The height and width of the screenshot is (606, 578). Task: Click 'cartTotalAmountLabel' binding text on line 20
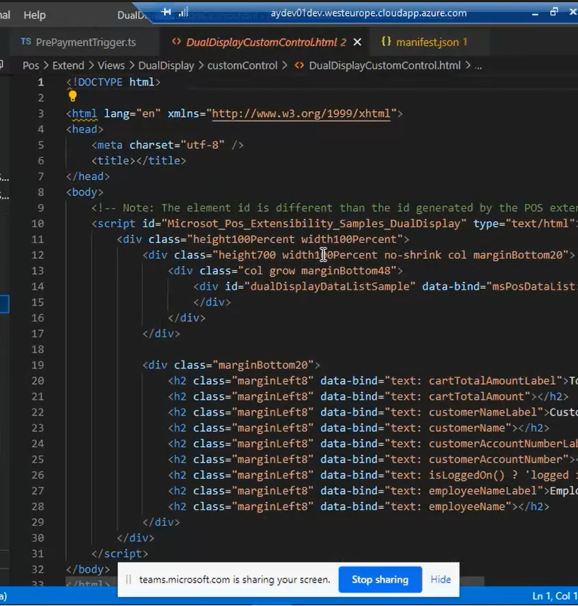pos(492,381)
